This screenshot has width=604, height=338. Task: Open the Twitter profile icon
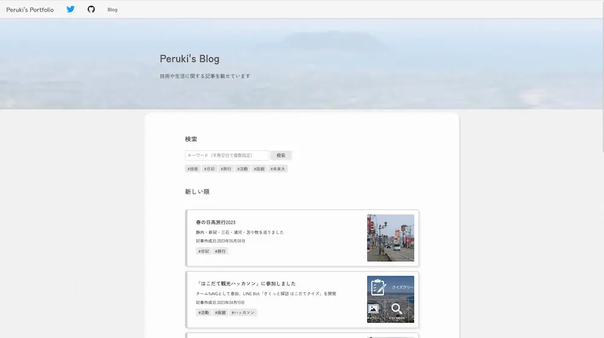[x=71, y=9]
